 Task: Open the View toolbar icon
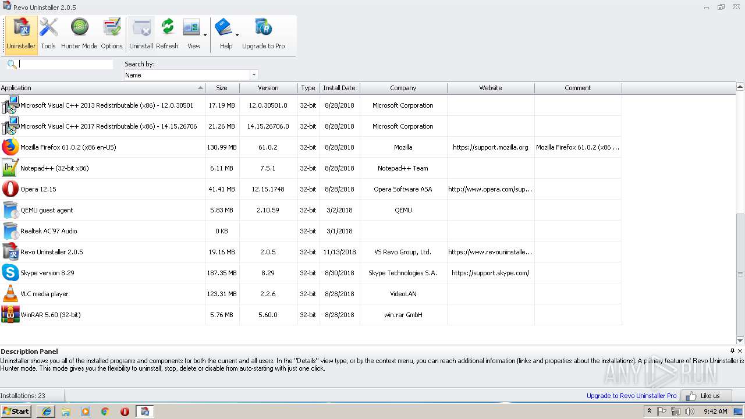(191, 35)
